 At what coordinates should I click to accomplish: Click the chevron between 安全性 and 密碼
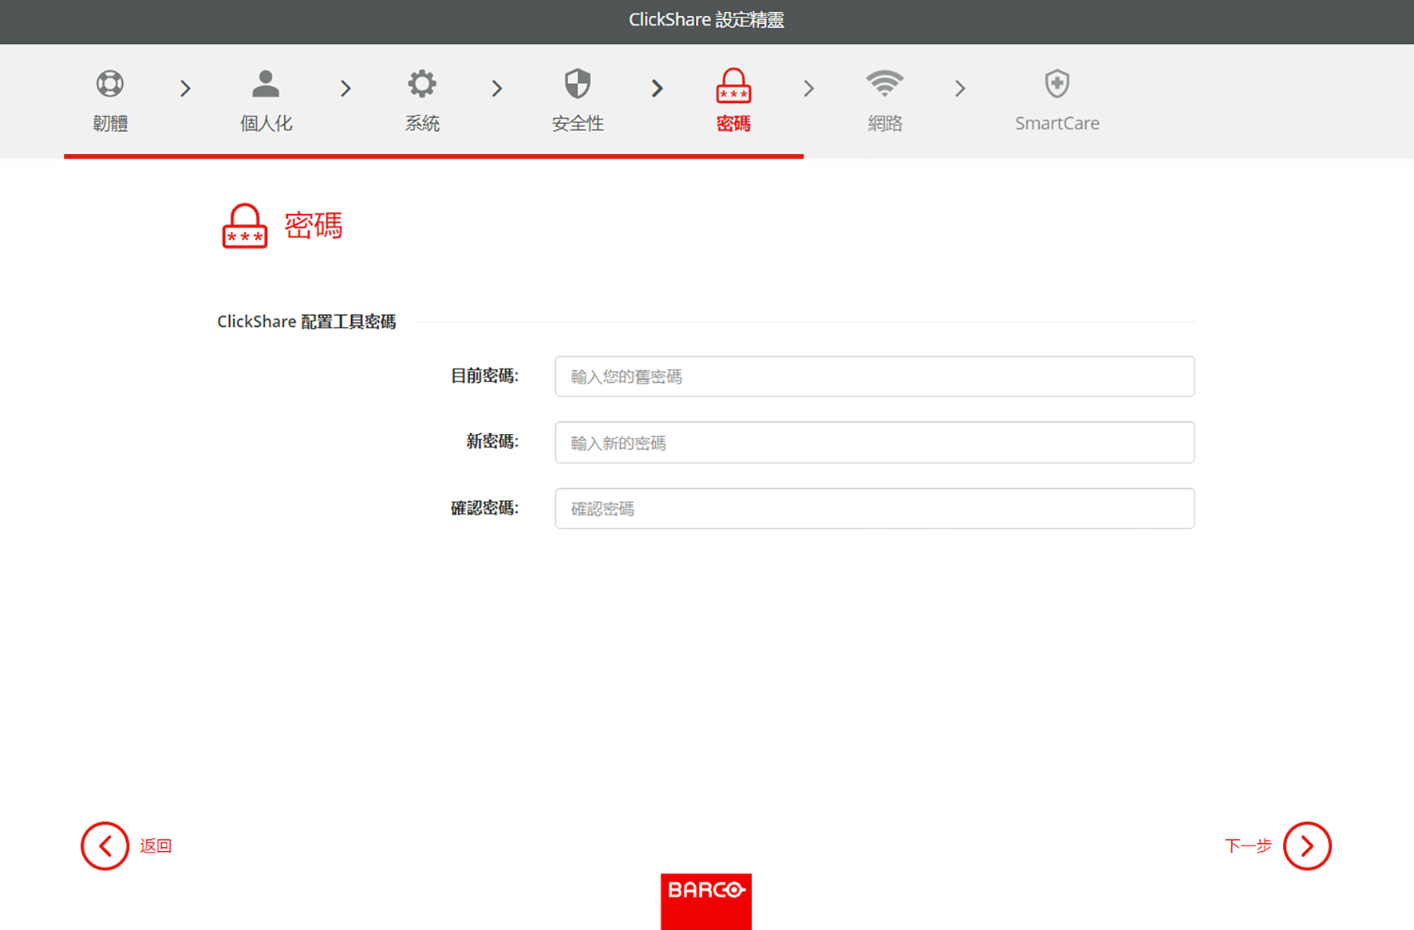[657, 89]
